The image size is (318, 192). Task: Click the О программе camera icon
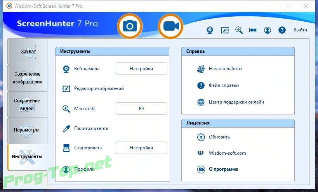coord(201,170)
